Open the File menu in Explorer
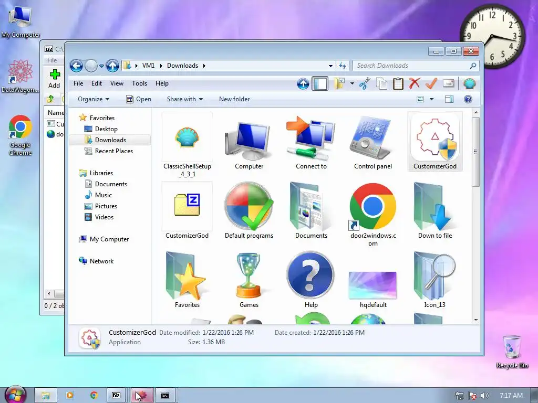 [78, 83]
